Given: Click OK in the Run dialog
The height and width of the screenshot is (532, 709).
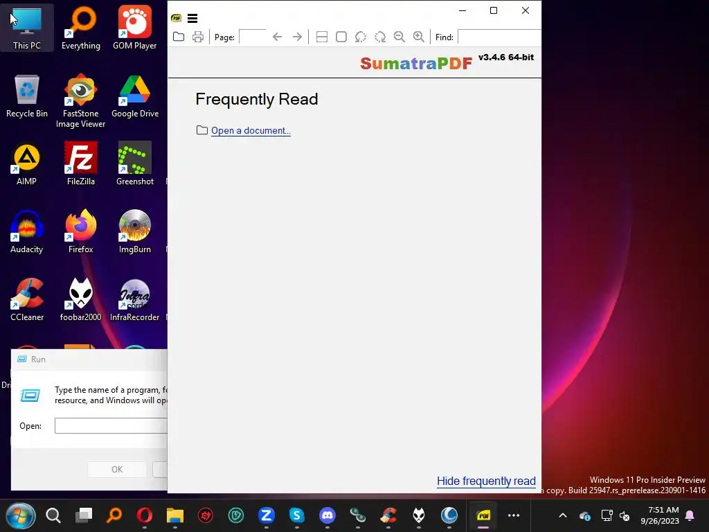Looking at the screenshot, I should pos(116,470).
